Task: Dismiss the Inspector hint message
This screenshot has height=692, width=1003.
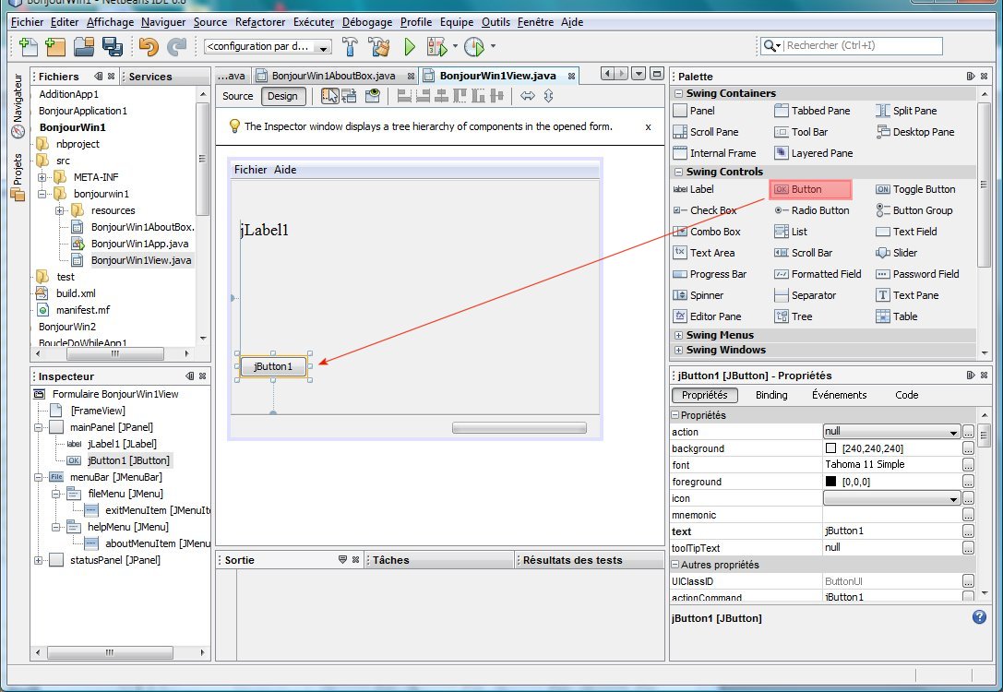Action: point(648,127)
